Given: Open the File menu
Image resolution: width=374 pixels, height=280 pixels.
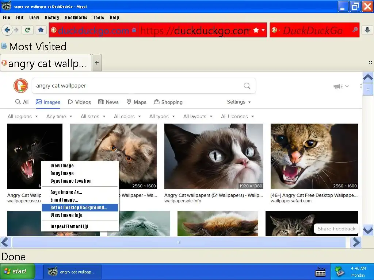Looking at the screenshot, I should coord(7,17).
